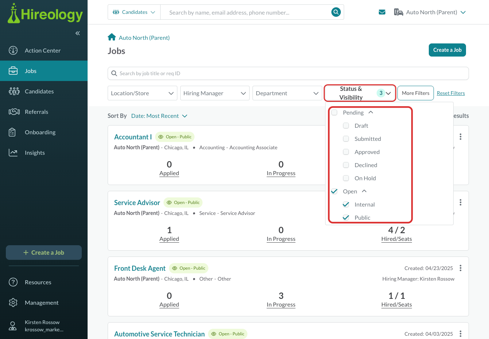Check the On Hold checkbox
The width and height of the screenshot is (489, 339).
tap(346, 178)
